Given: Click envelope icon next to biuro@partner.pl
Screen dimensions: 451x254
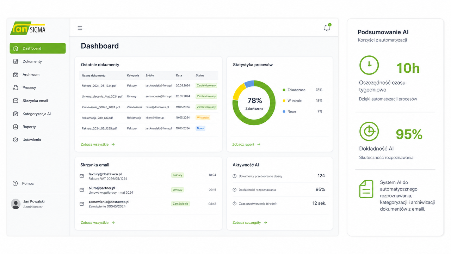Looking at the screenshot, I should [82, 190].
